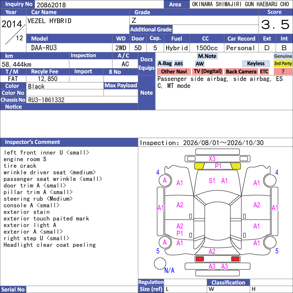Click the comment 'tire crack'
Screen dimensions: 293x293
(x=20, y=166)
